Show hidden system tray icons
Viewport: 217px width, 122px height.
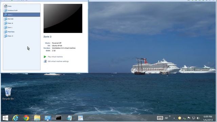(x=174, y=118)
